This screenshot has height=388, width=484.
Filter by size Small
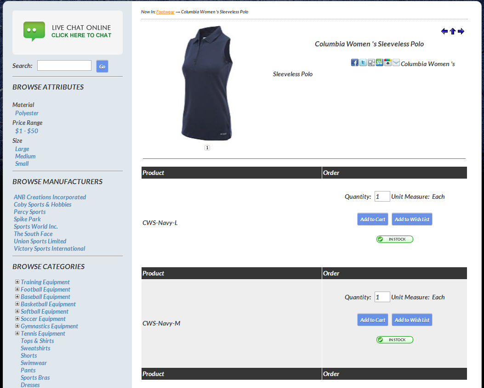22,164
